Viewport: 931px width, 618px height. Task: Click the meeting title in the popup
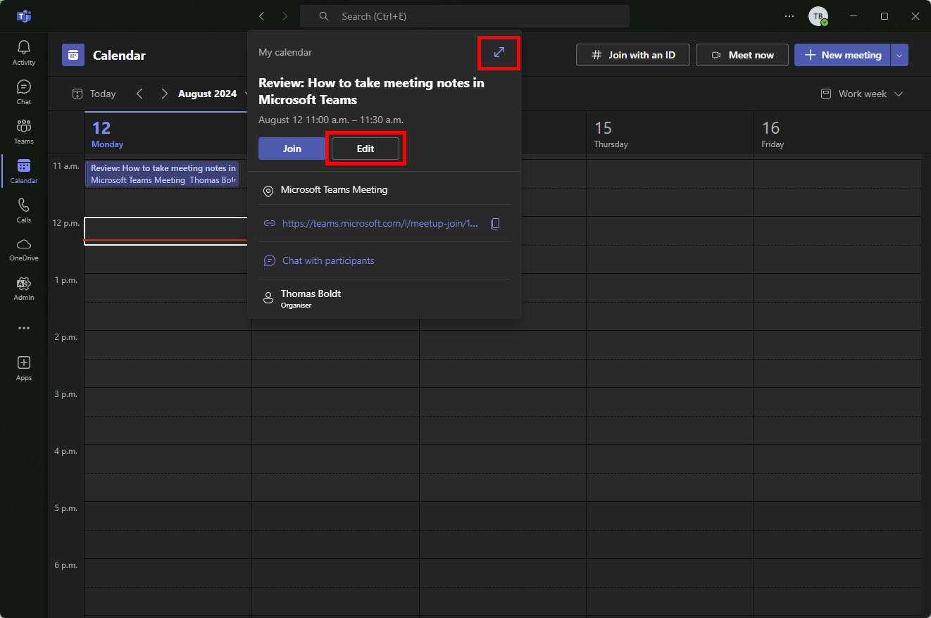(371, 92)
